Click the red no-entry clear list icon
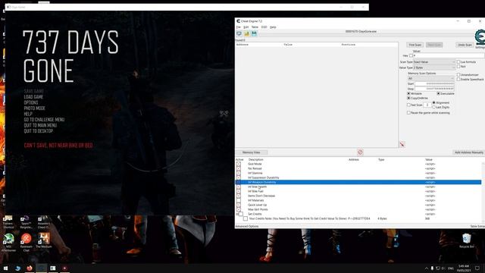The width and height of the screenshot is (485, 273). pyautogui.click(x=360, y=152)
